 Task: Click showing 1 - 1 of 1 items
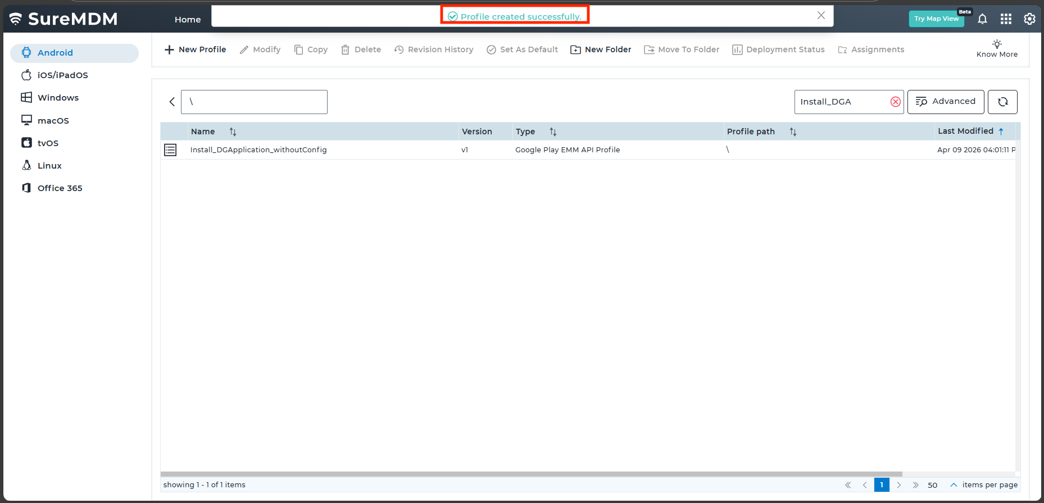(205, 485)
